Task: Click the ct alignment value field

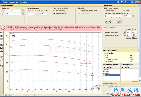Action: click(x=128, y=16)
